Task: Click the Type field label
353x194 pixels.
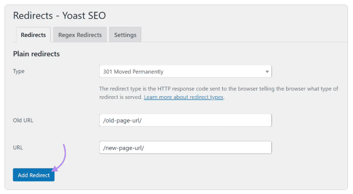Action: pos(19,71)
